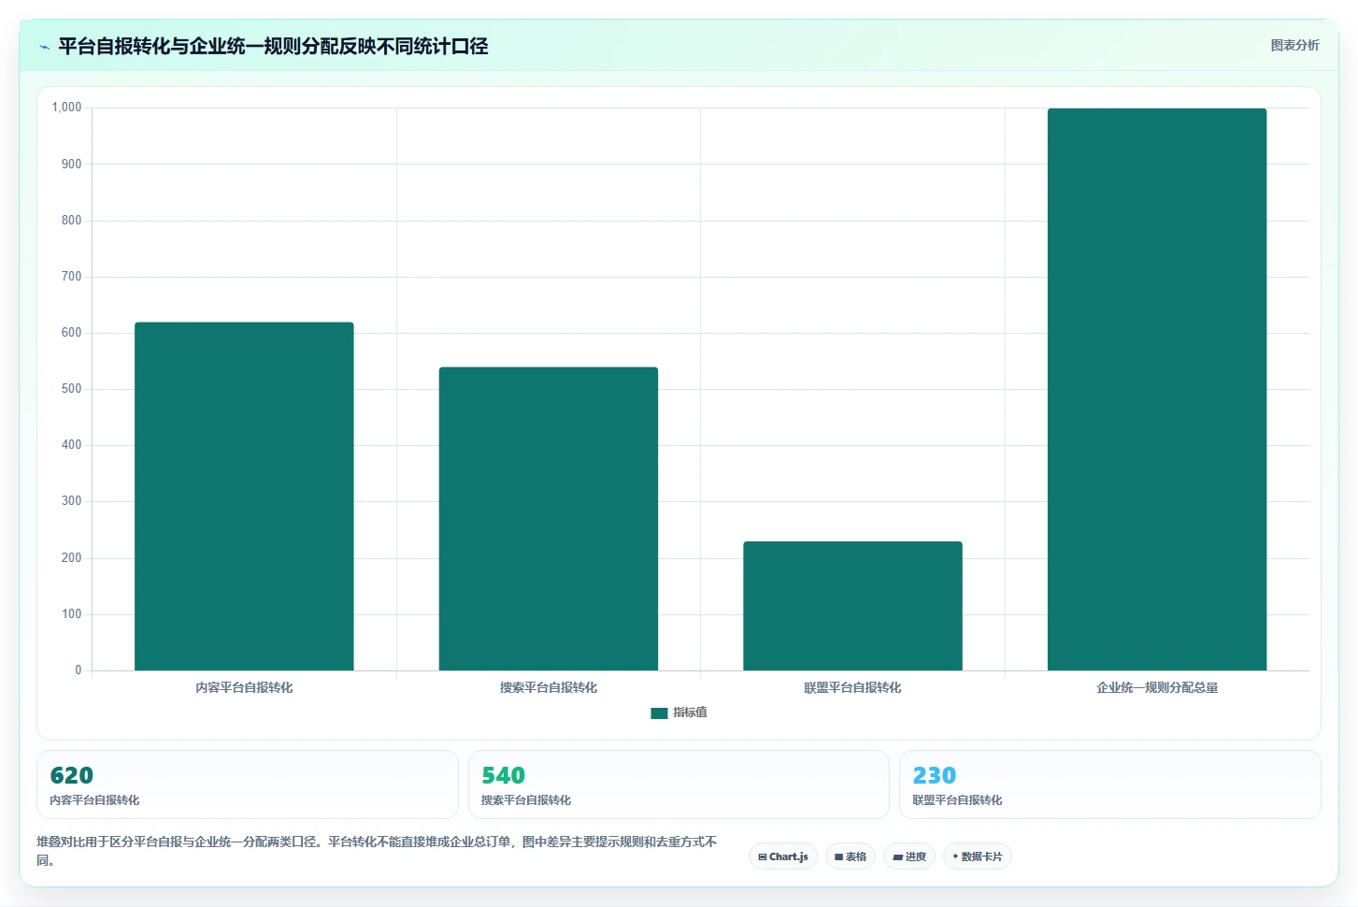Click the 内容平台自报转化 bar in chart
Viewport: 1358px width, 907px height.
tap(244, 497)
